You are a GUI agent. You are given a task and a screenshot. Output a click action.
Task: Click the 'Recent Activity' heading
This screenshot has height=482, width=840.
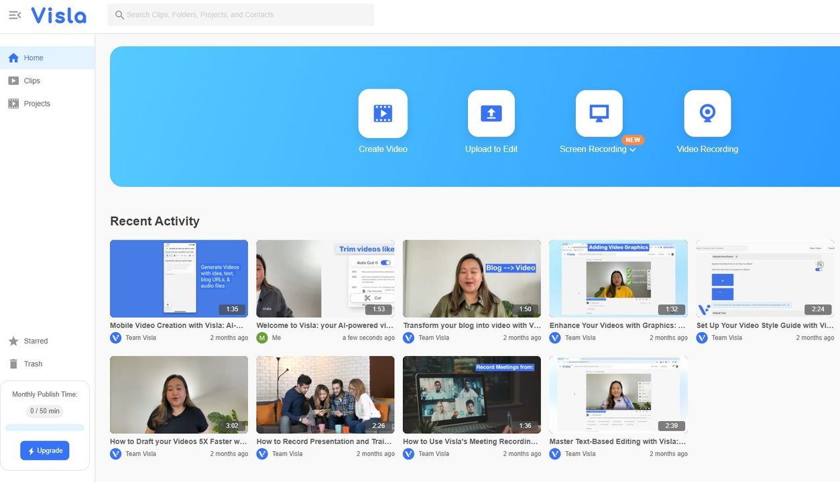[x=155, y=221]
